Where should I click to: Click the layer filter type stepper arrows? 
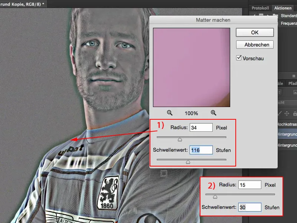(280, 92)
